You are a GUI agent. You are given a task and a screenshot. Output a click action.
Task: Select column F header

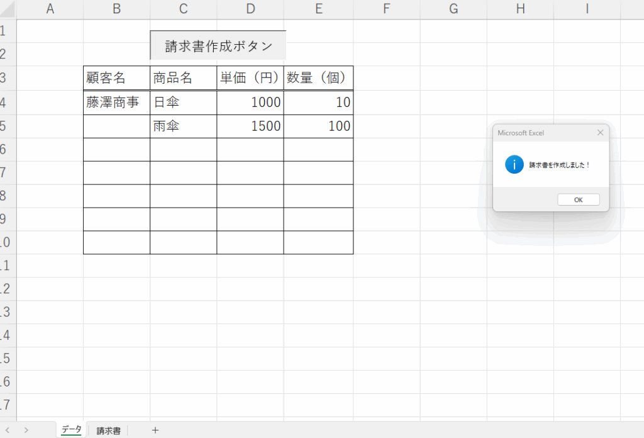point(386,9)
